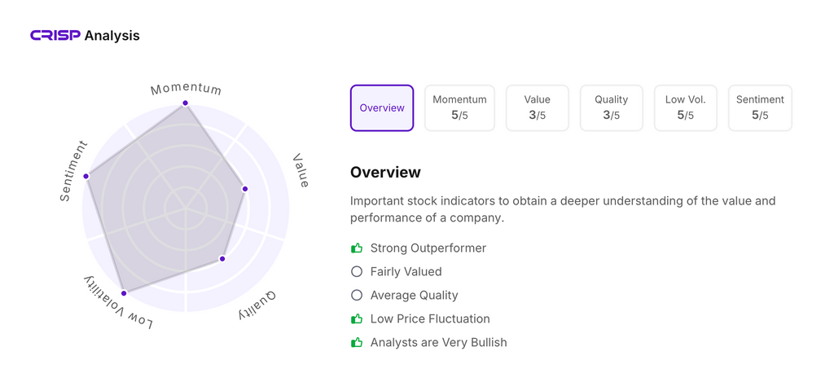834x382 pixels.
Task: View the Sentiment 5/5 tab
Action: (760, 108)
